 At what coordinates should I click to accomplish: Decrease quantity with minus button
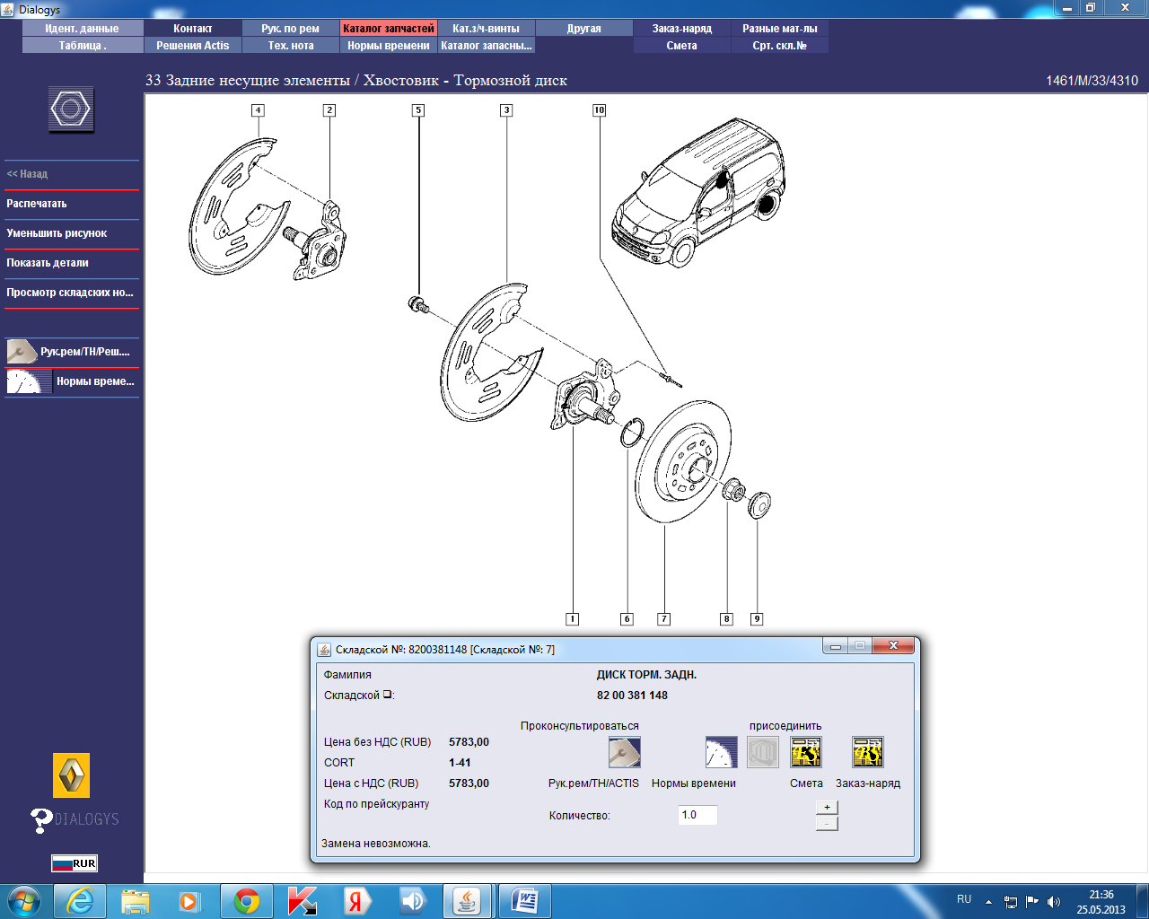pos(827,823)
